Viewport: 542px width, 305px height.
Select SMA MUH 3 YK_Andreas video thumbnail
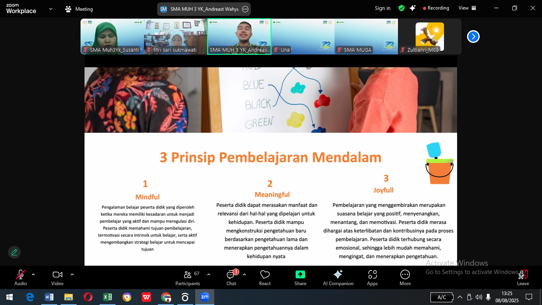coord(239,37)
